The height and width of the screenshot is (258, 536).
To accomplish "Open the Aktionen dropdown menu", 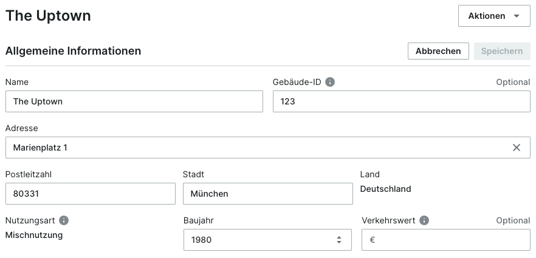I will [494, 16].
